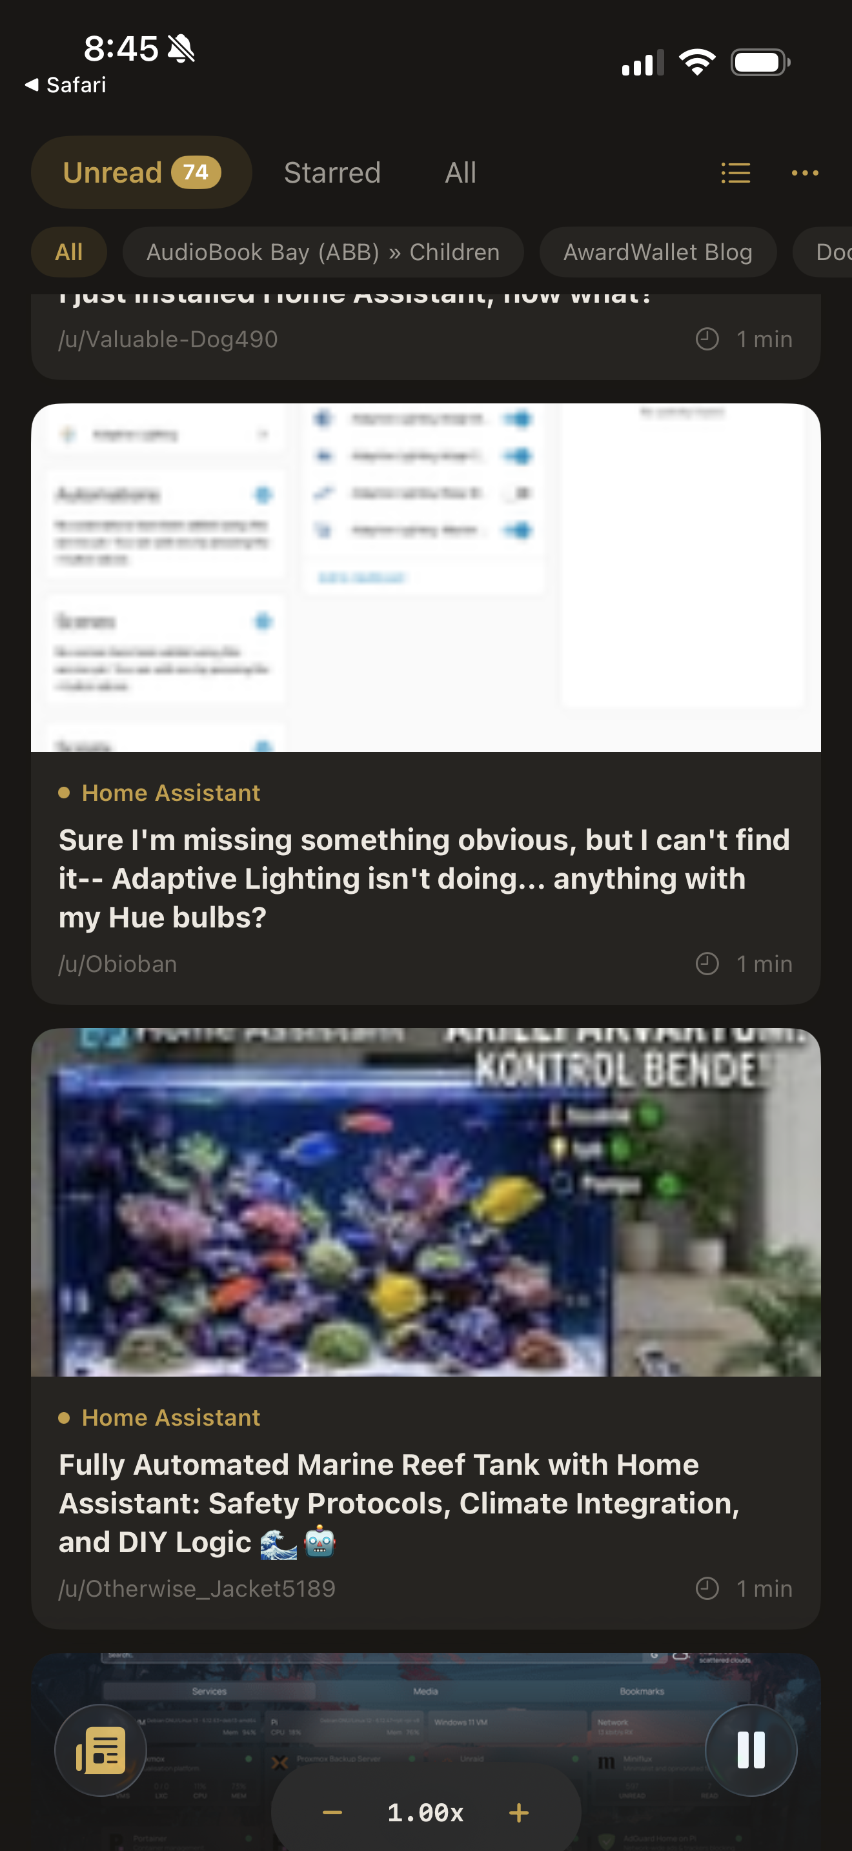Pause auto-scroll with the pause button
Screen dimensions: 852x1851
(x=751, y=1750)
